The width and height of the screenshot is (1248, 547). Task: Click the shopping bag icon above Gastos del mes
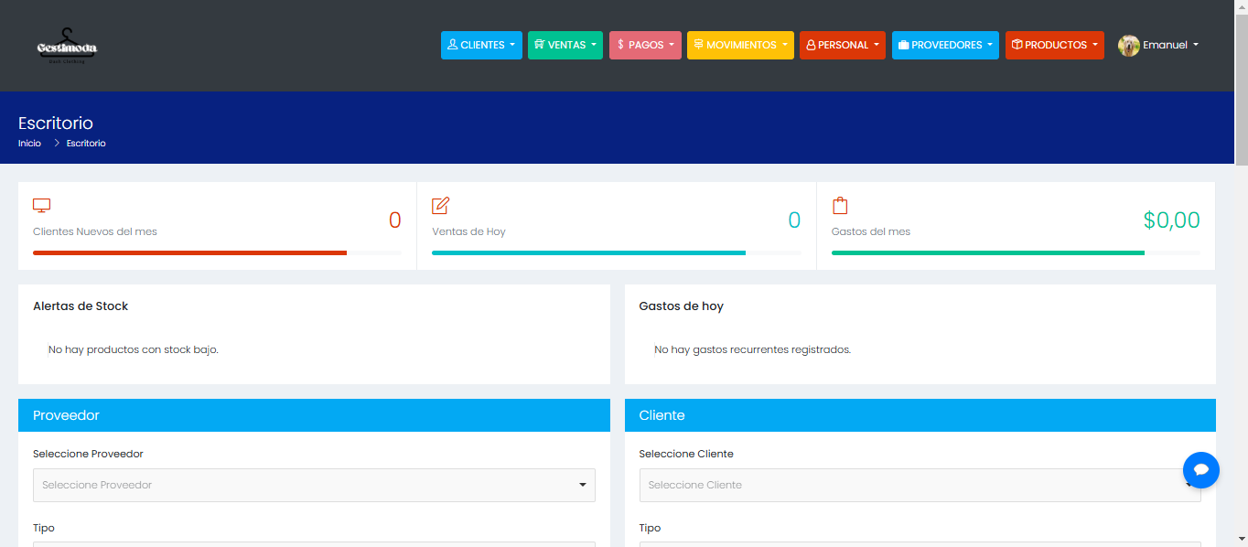[x=840, y=205]
